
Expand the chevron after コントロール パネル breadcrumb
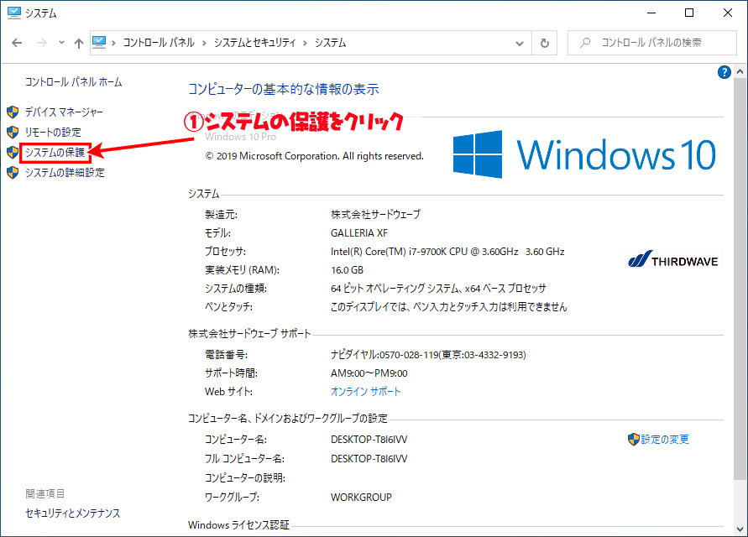pos(204,43)
